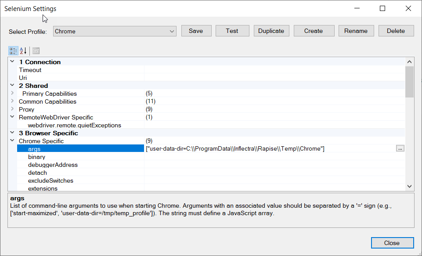422x256 pixels.
Task: Click the Create profile button
Action: coord(313,31)
